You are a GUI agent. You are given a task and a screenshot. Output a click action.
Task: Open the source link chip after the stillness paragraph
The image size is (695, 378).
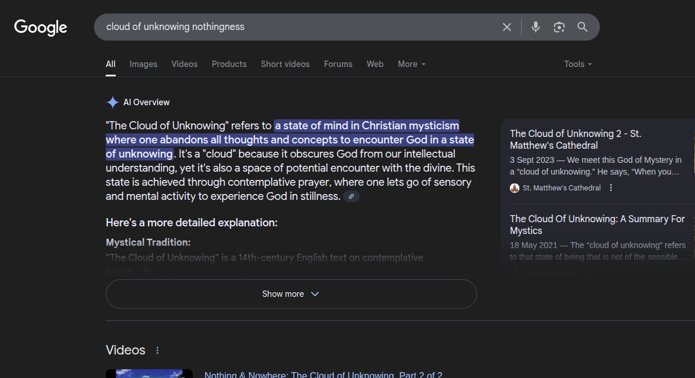pyautogui.click(x=351, y=196)
